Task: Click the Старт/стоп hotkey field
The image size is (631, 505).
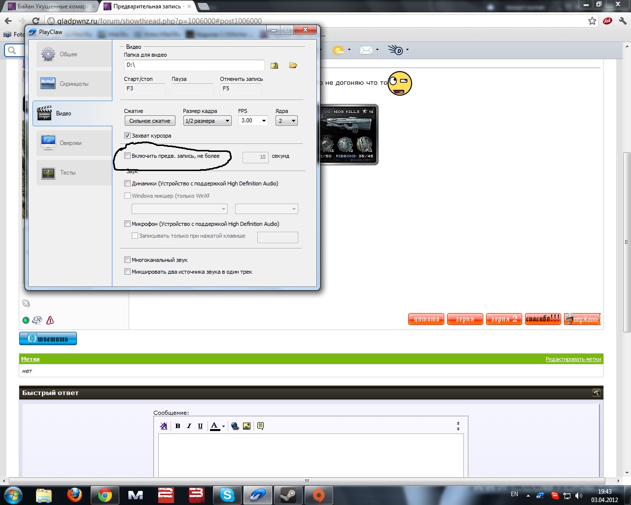Action: 144,89
